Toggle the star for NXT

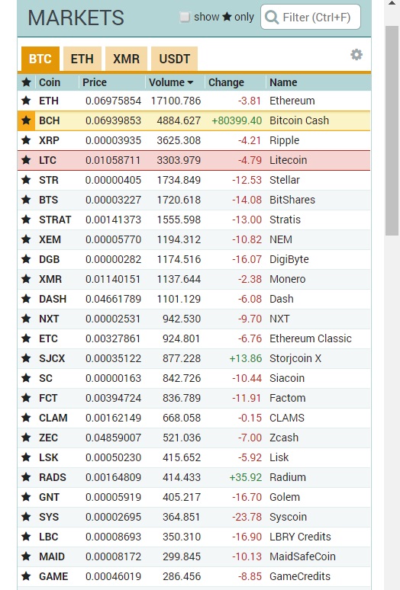26,319
